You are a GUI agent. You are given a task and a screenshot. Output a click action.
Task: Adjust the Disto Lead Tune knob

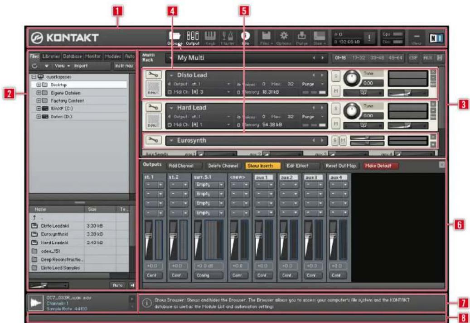click(352, 78)
